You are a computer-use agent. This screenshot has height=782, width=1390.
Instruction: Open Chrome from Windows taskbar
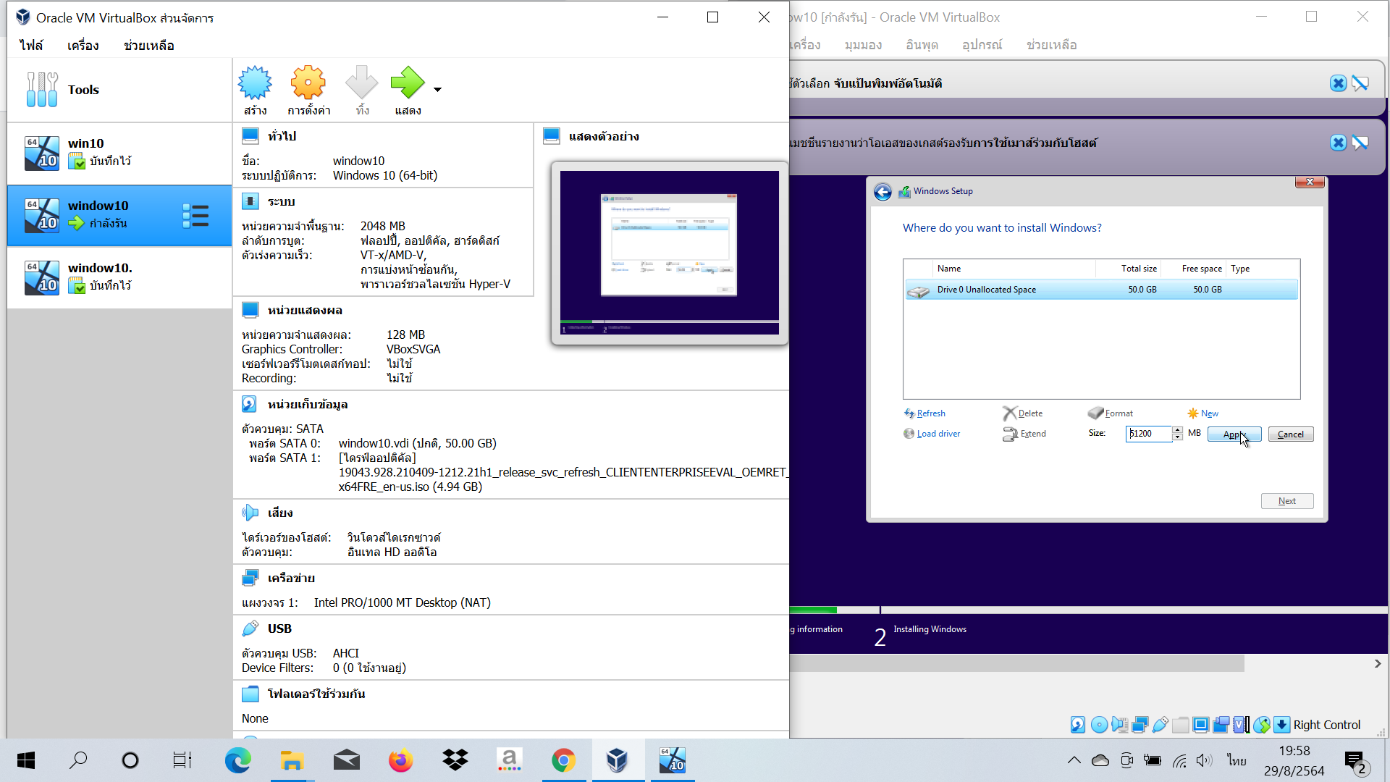pyautogui.click(x=563, y=760)
